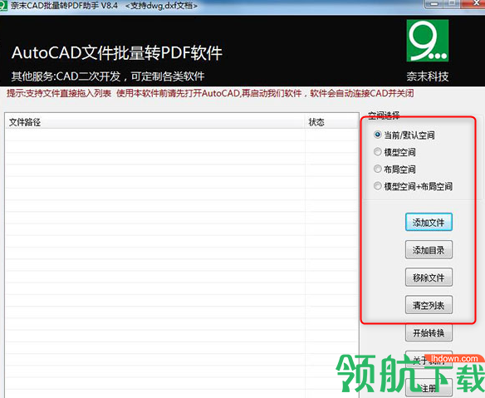Viewport: 485px width, 398px height.
Task: Click the 添加目录 button
Action: click(429, 249)
